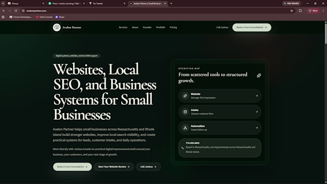Click the Website card icon
This screenshot has height=184, width=327.
pyautogui.click(x=185, y=96)
